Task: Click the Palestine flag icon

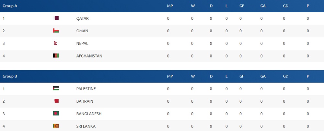Action: coord(56,89)
